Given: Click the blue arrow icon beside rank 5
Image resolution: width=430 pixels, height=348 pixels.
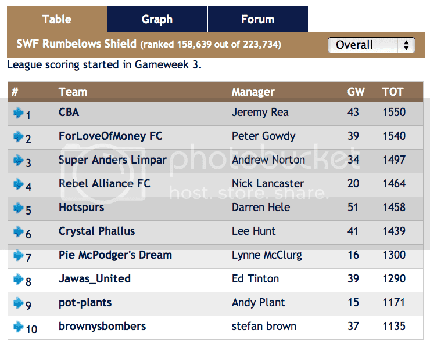Looking at the screenshot, I should [x=19, y=208].
